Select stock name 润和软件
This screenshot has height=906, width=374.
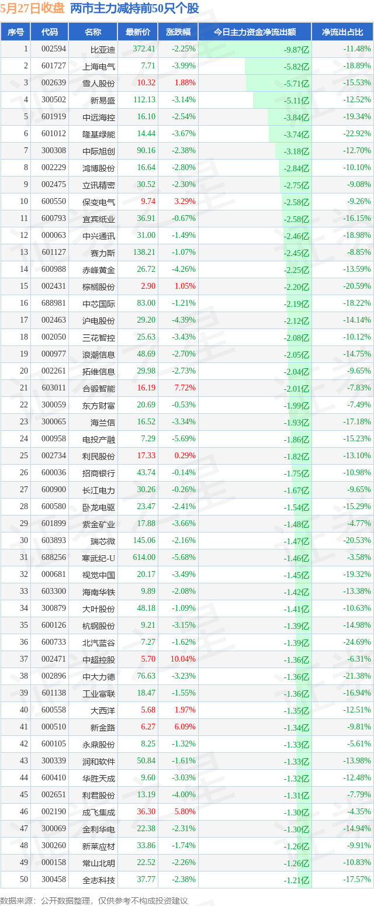coord(99,761)
